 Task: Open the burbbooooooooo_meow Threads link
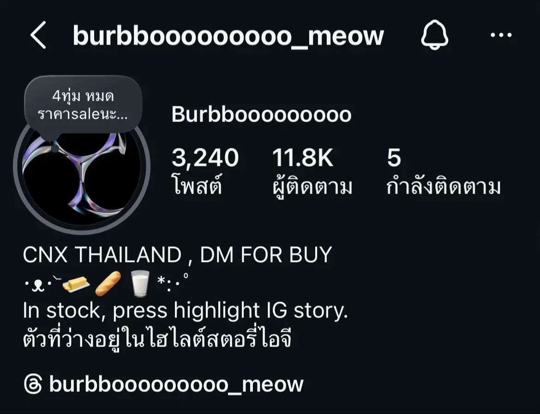pyautogui.click(x=176, y=384)
